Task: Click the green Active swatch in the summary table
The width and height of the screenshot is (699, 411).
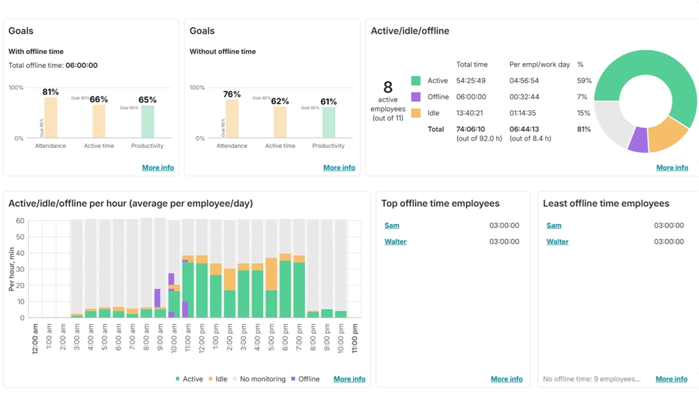Action: [x=415, y=81]
